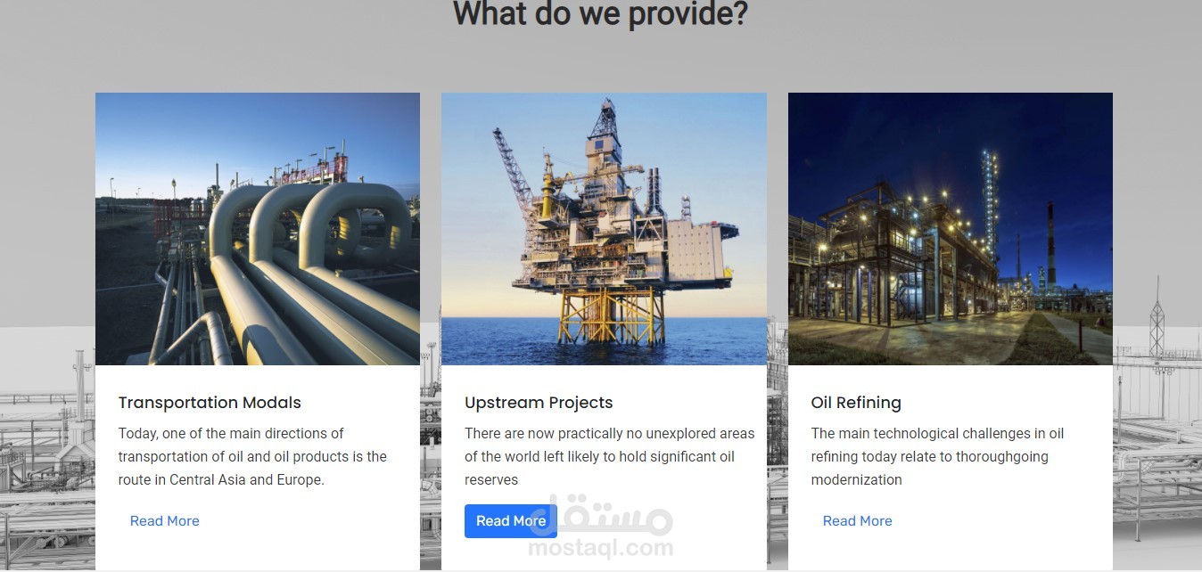Click the Transportation Modals heading
This screenshot has height=572, width=1202.
210,403
